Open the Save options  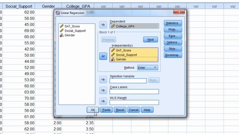pyautogui.click(x=173, y=36)
